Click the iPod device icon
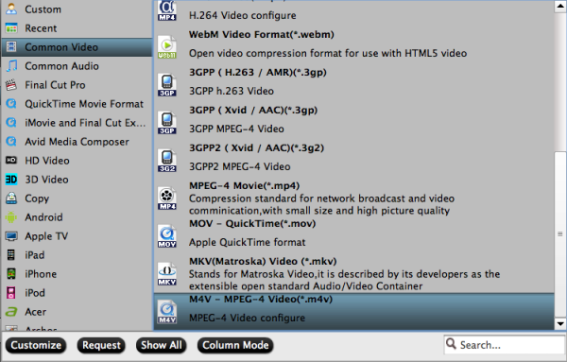 [11, 293]
